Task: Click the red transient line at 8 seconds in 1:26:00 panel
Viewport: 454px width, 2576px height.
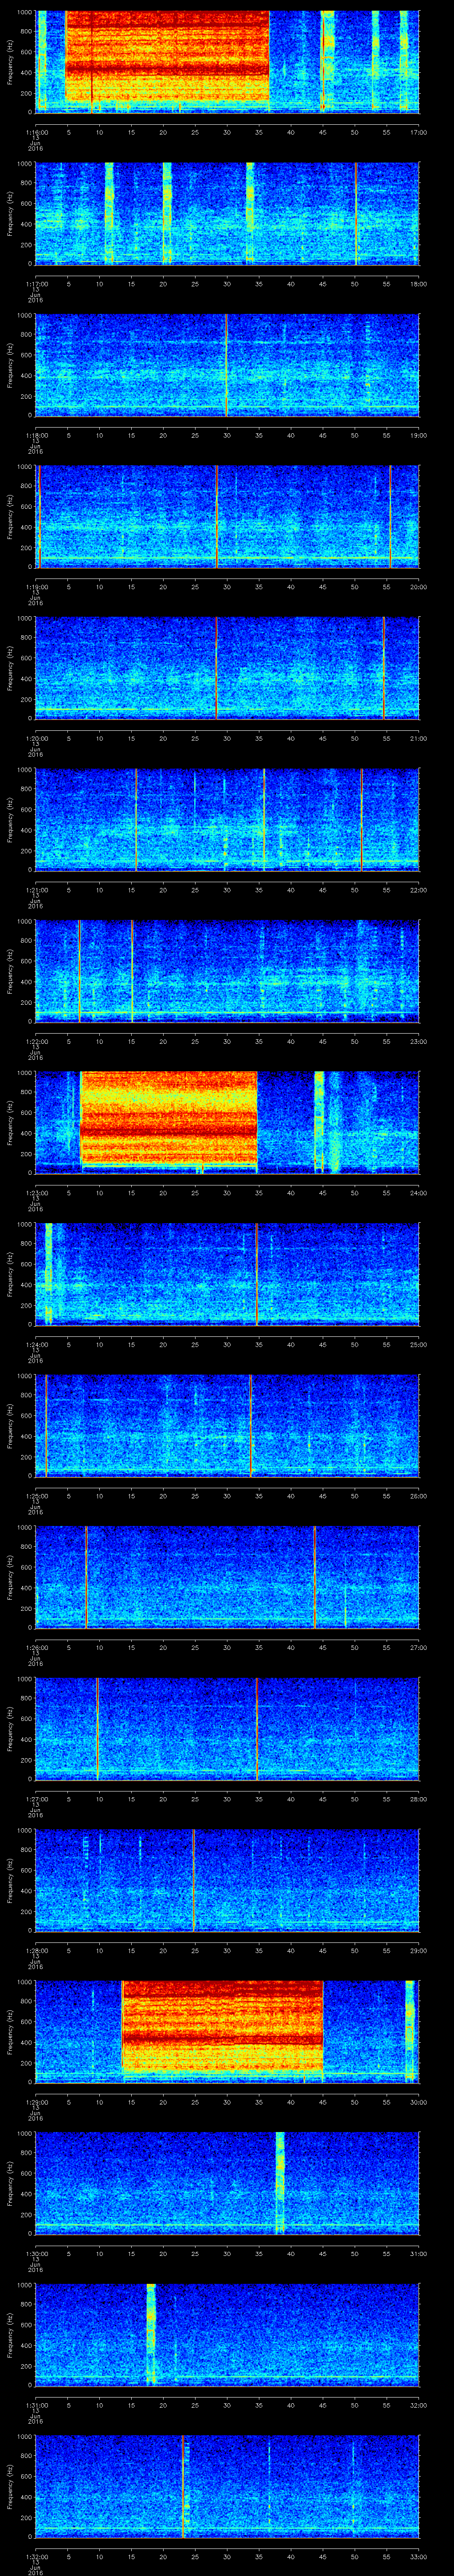Action: pyautogui.click(x=87, y=1577)
